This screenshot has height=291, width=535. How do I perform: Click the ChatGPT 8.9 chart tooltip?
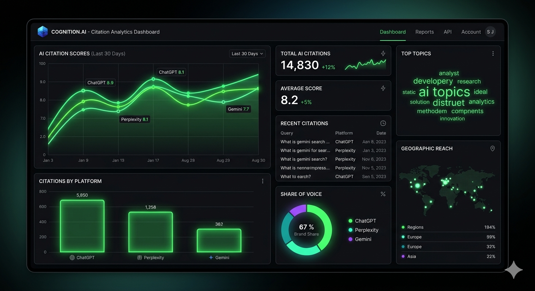100,83
